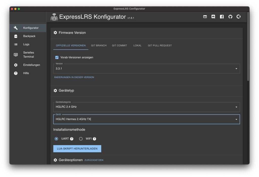Expand the Gerätekategorie dropdown
The height and width of the screenshot is (177, 259).
click(146, 107)
